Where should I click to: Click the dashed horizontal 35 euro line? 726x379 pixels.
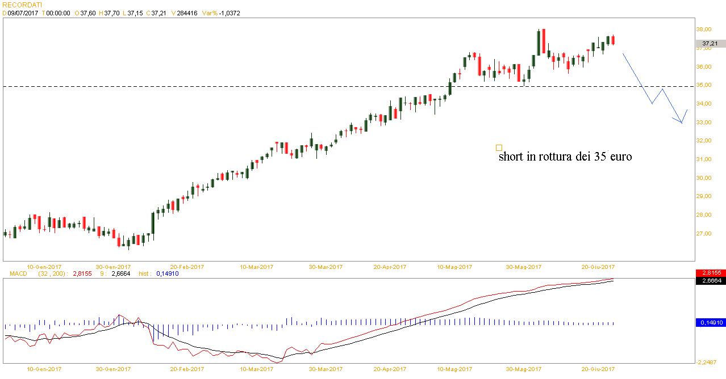point(284,87)
